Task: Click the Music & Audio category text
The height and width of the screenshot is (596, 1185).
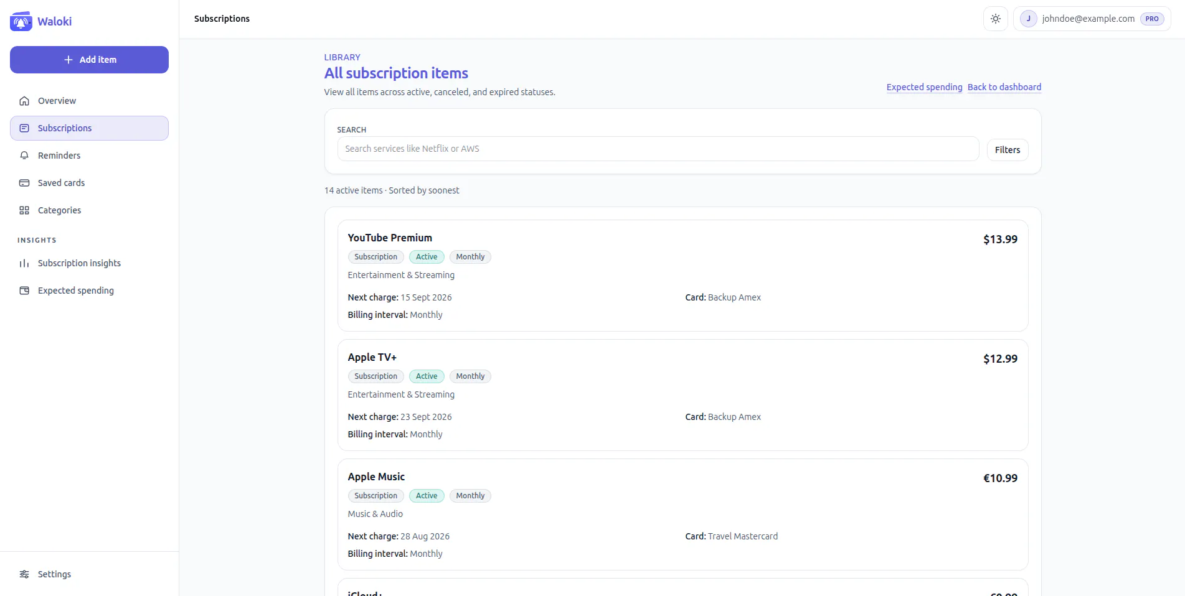Action: [x=375, y=514]
